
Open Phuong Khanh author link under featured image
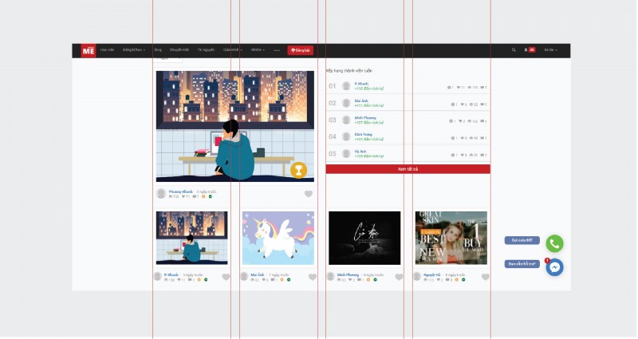181,191
